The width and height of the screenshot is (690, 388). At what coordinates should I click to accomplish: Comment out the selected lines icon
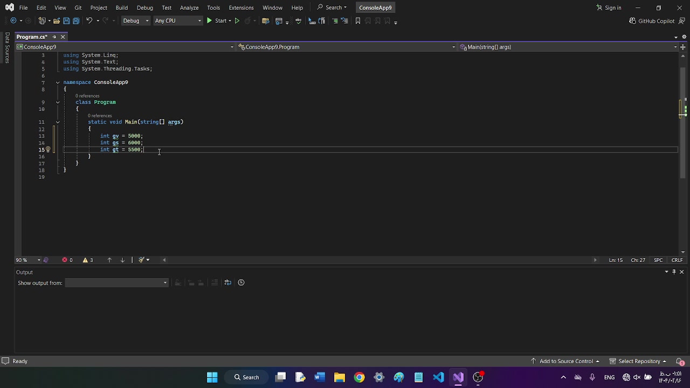coord(335,21)
